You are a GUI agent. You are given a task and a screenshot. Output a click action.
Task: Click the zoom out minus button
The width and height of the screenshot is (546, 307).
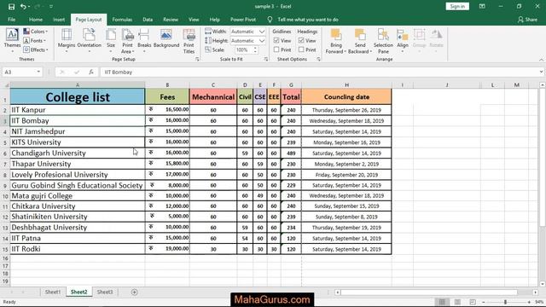pos(484,302)
